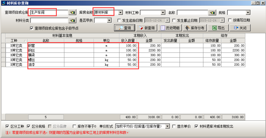Click 规格 column header
Screen dimensions: 266x138
79,41
